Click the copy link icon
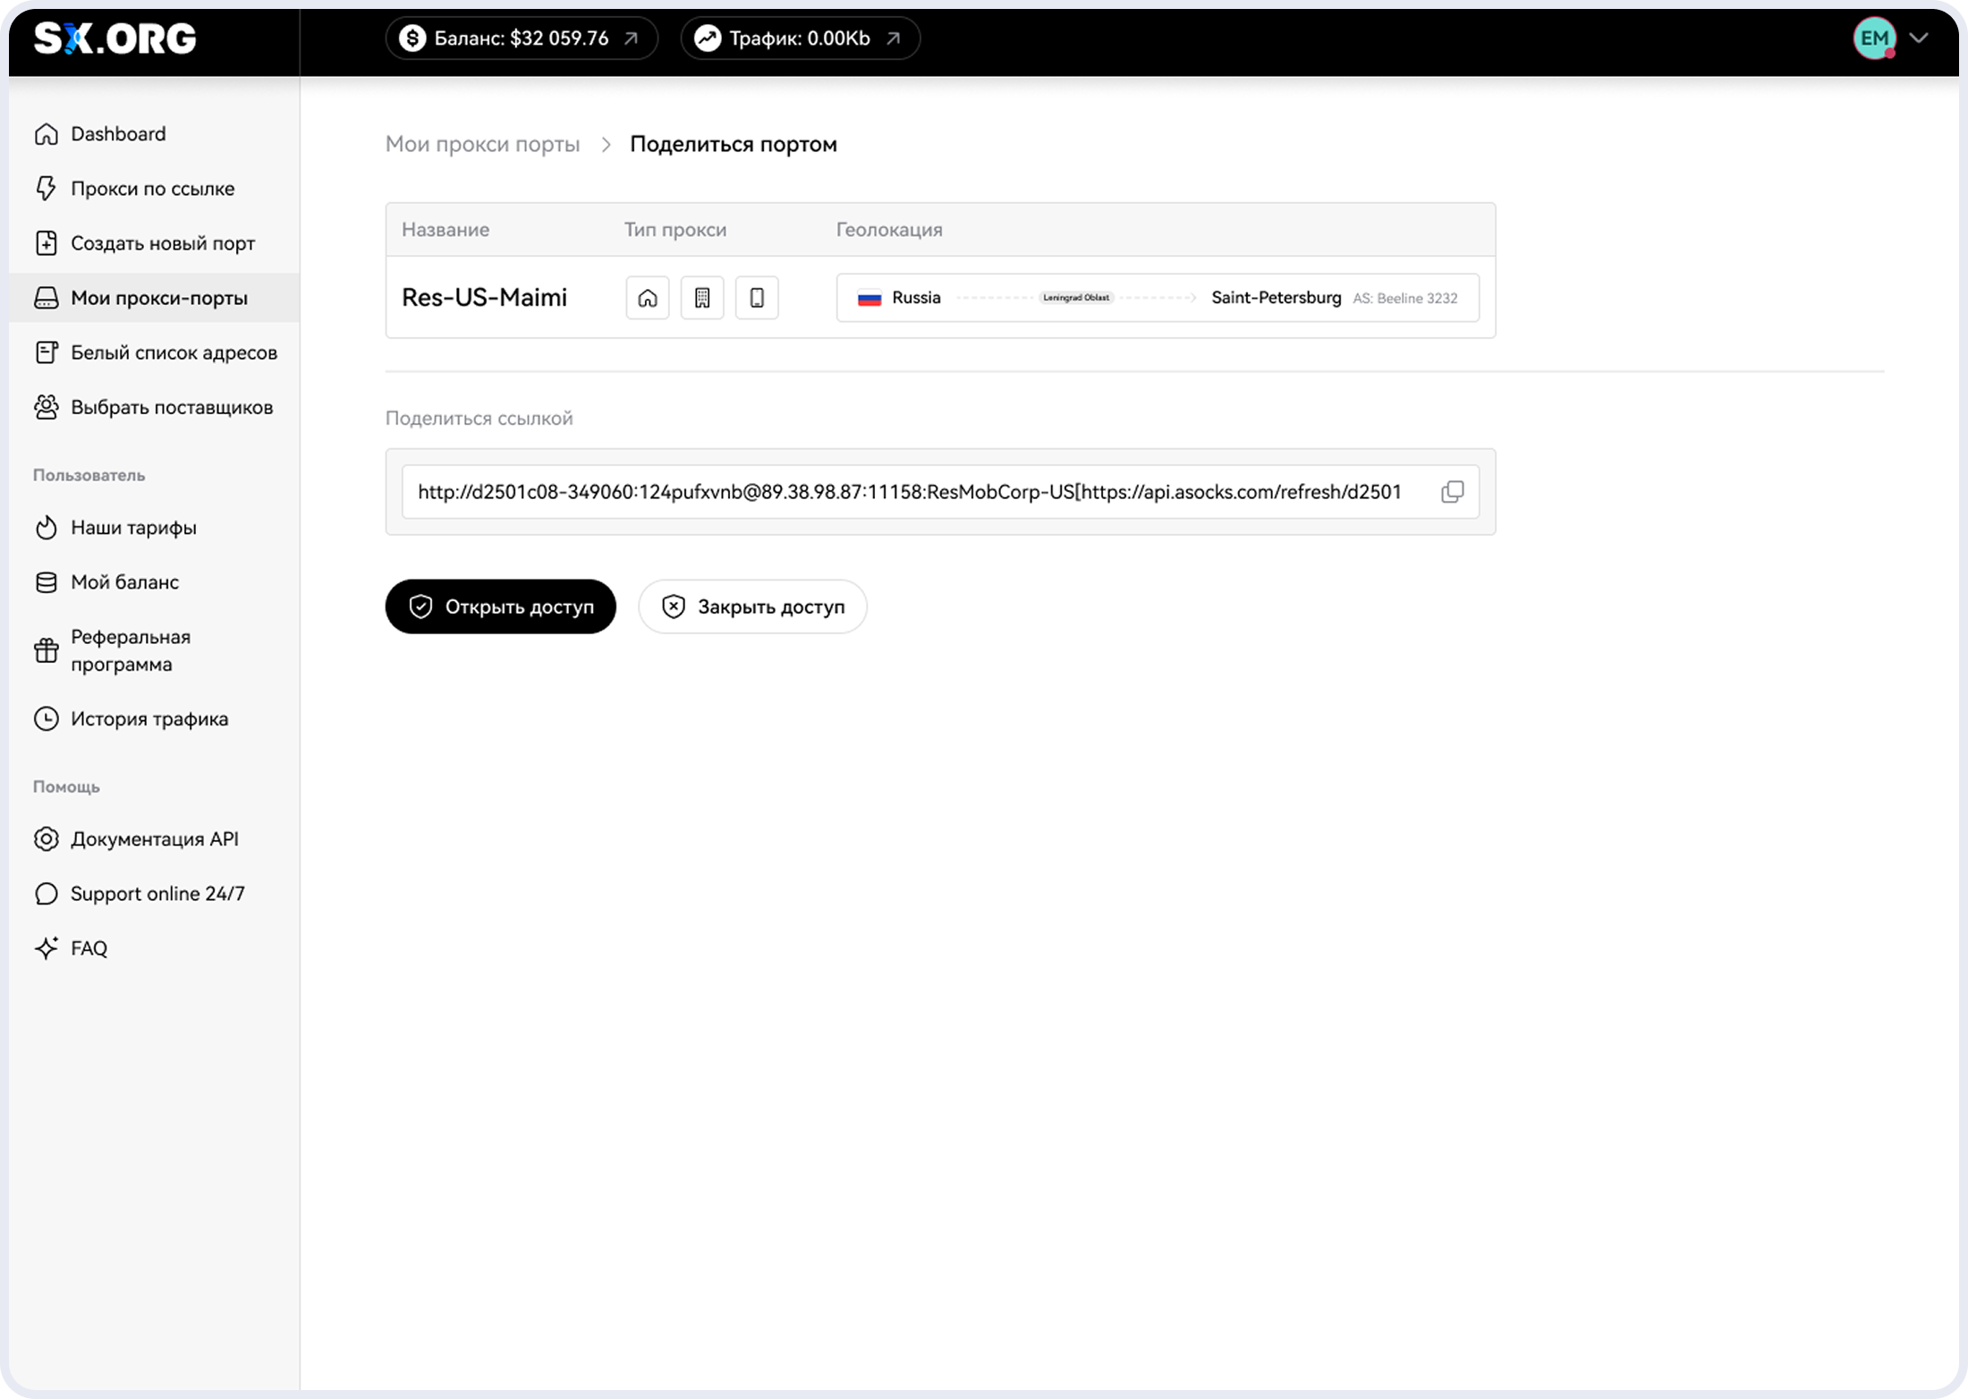This screenshot has width=1968, height=1399. coord(1452,492)
